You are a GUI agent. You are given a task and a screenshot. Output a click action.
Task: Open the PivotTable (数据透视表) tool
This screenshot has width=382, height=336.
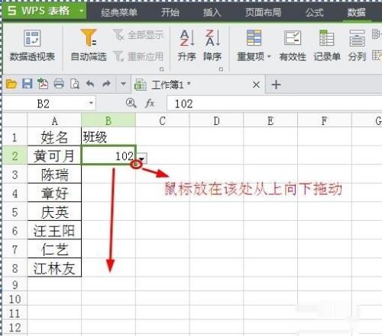coord(32,45)
